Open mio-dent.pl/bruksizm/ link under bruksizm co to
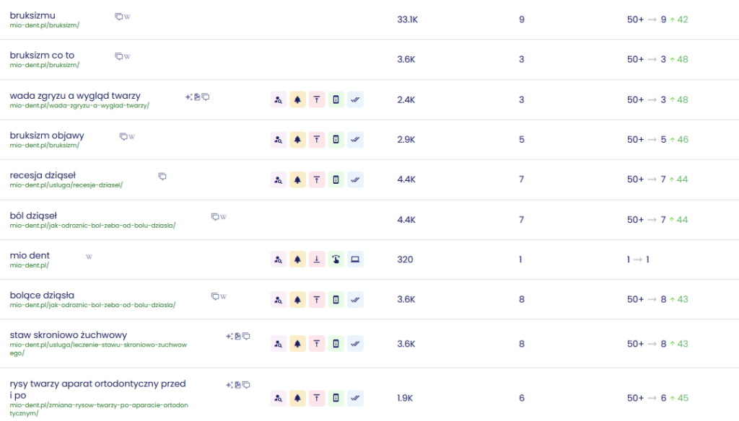 [x=45, y=65]
